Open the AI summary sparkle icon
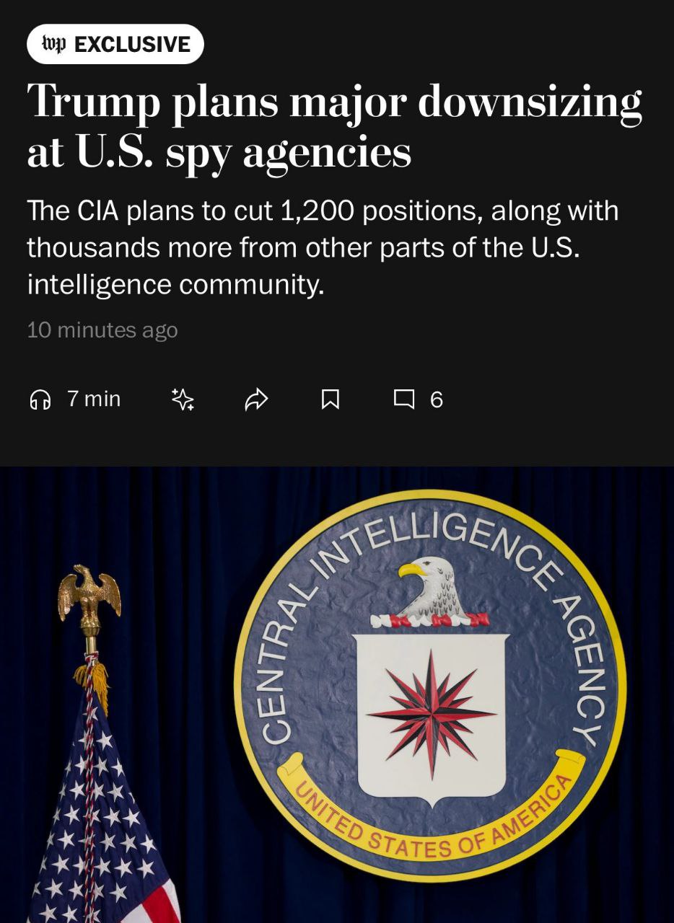 (x=183, y=399)
